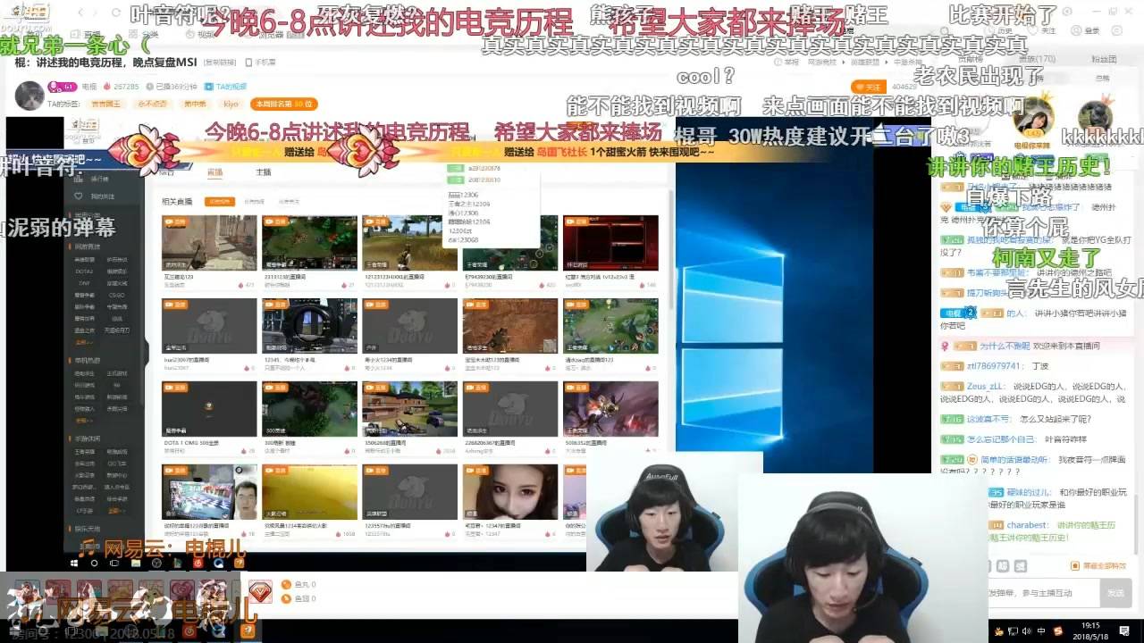Open the TA的视频 link

[225, 87]
